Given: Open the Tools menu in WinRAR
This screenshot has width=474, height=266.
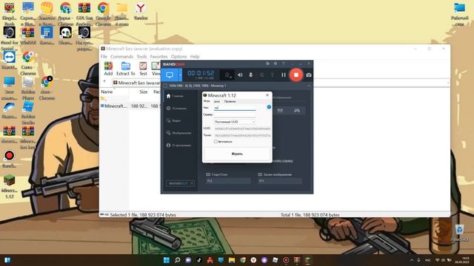Looking at the screenshot, I should pos(141,56).
